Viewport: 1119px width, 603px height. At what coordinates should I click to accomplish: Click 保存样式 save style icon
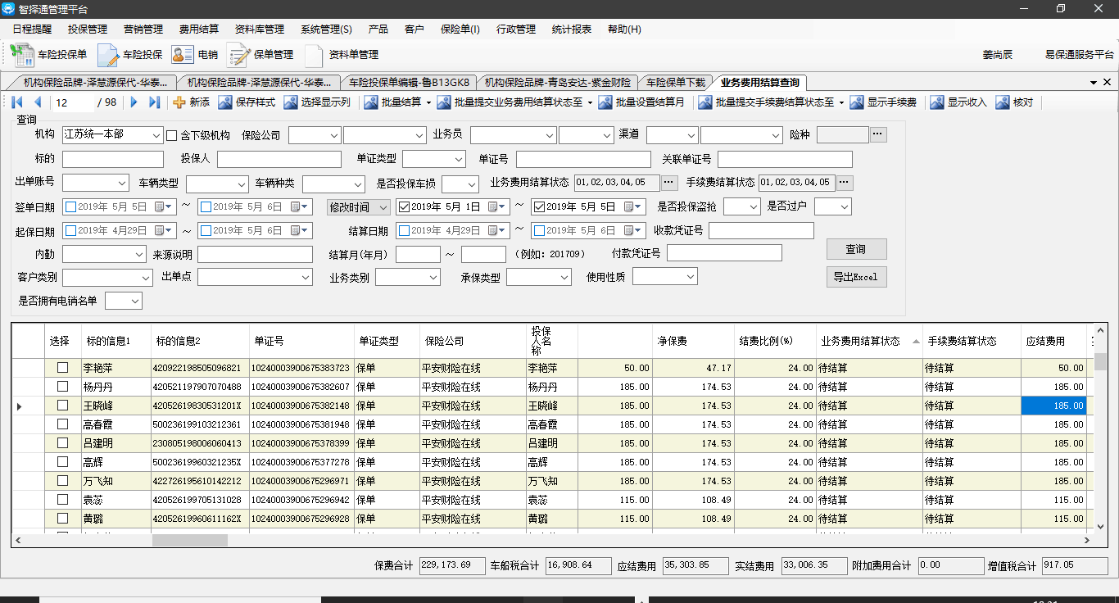[224, 102]
